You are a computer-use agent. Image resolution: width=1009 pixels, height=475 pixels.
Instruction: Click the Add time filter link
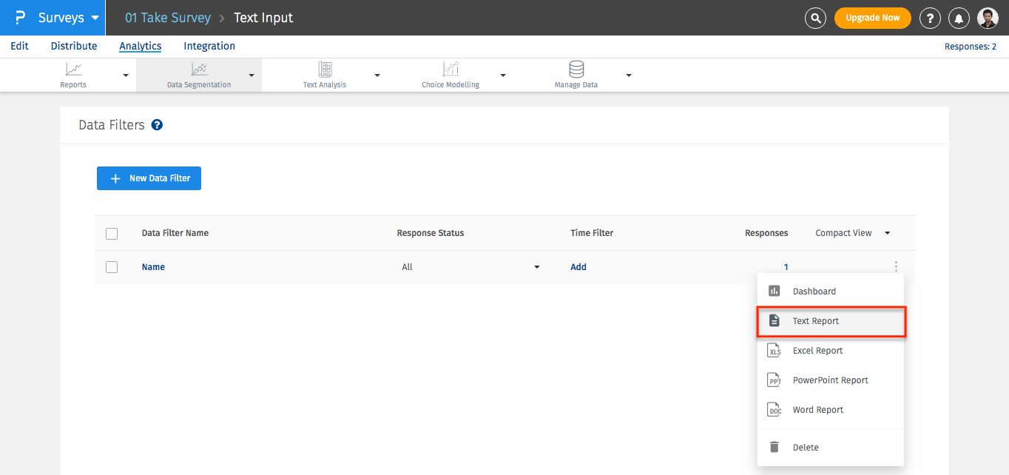tap(578, 267)
